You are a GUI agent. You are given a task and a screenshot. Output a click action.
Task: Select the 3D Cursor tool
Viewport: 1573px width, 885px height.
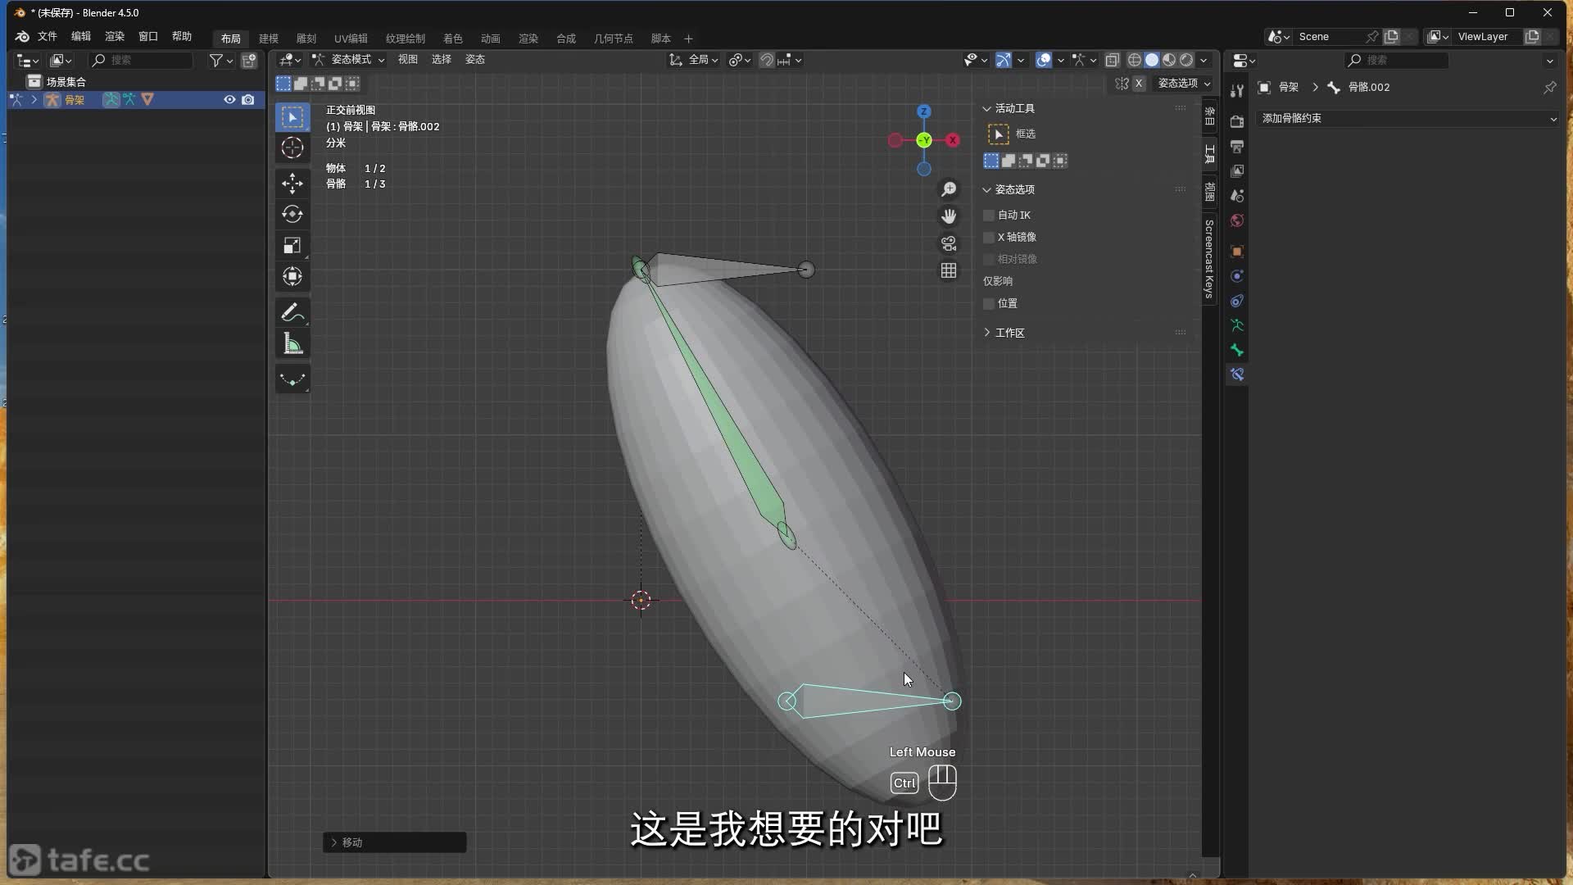click(292, 148)
